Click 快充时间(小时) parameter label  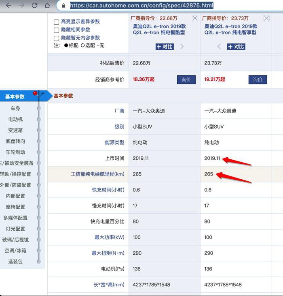tap(108, 190)
